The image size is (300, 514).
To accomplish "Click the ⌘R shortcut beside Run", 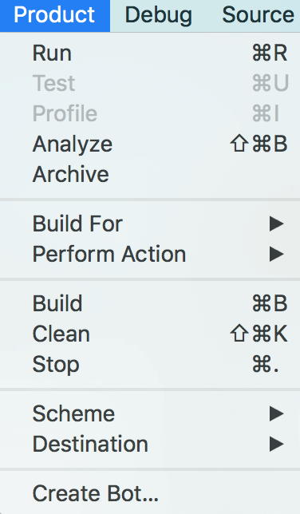I will pos(270,53).
